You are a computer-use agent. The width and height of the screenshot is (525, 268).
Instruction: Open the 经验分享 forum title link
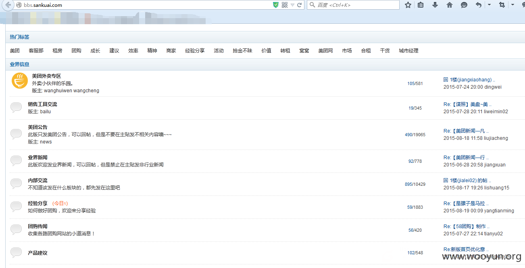coord(38,204)
